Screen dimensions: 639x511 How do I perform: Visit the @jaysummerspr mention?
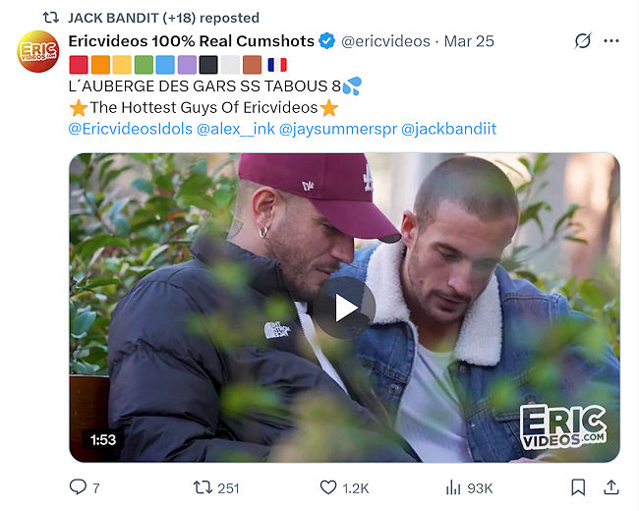coord(338,129)
